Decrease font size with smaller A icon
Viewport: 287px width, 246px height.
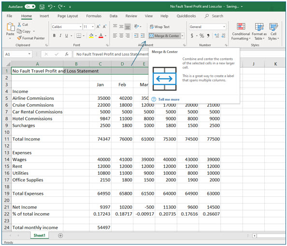click(104, 27)
